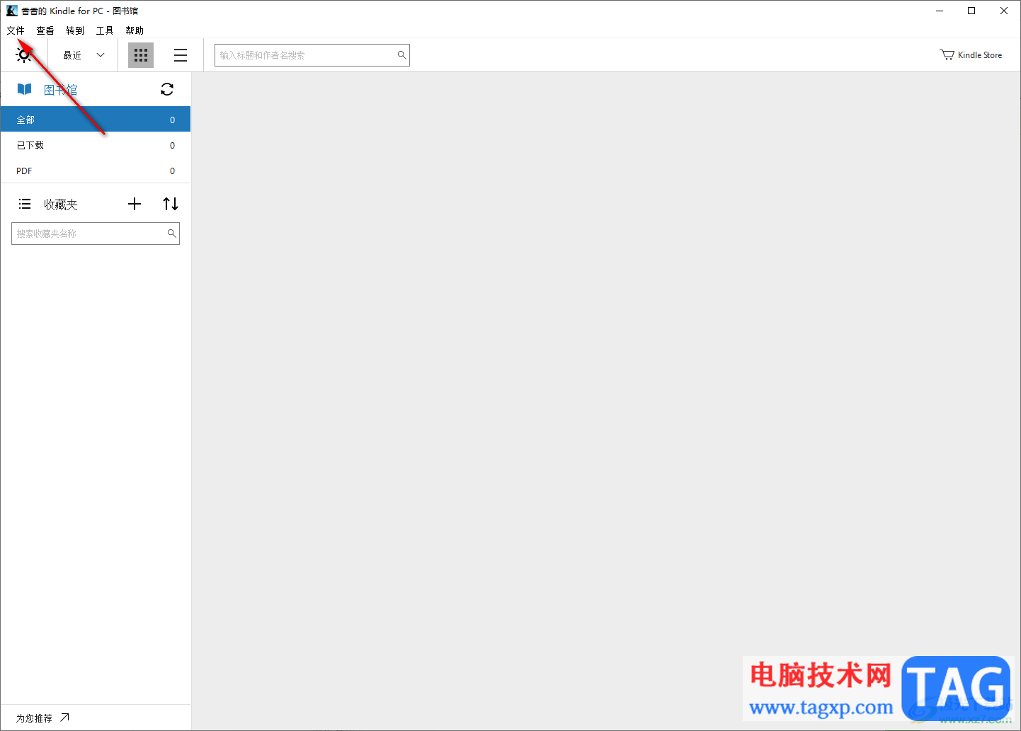Select the 图书馆 heading
This screenshot has height=731, width=1021.
click(61, 90)
